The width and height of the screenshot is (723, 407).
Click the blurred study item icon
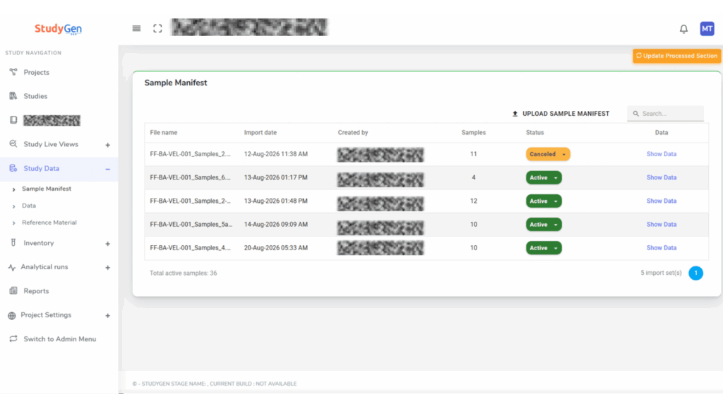pos(13,120)
